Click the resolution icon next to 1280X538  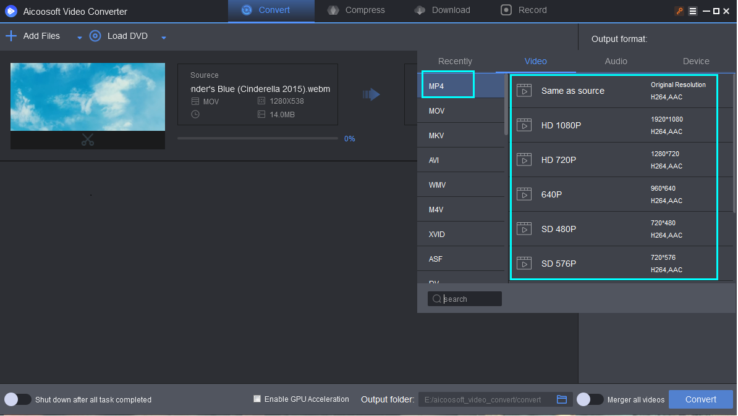coord(261,101)
